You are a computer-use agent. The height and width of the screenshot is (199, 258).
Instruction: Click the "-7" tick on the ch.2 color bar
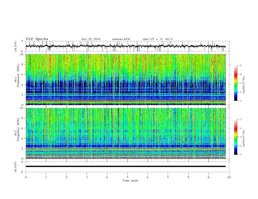240,155
